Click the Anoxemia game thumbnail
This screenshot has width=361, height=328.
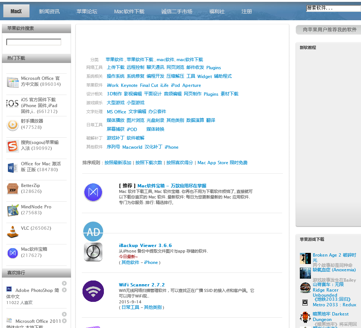click(x=305, y=273)
